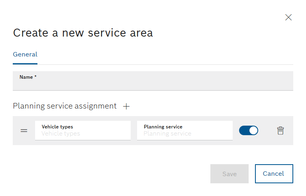The width and height of the screenshot is (306, 196).
Task: Click the white knob of the toggle
Action: point(253,130)
